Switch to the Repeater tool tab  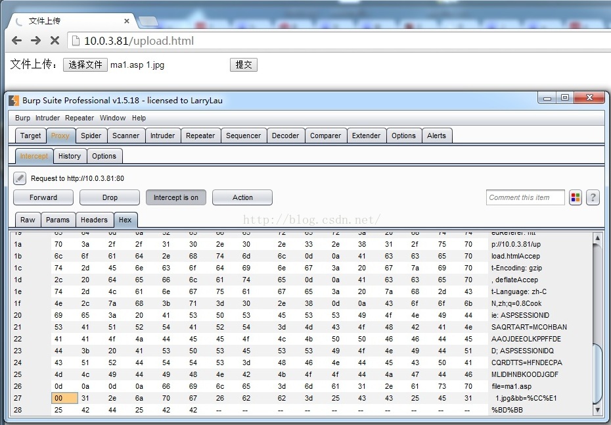tap(200, 136)
